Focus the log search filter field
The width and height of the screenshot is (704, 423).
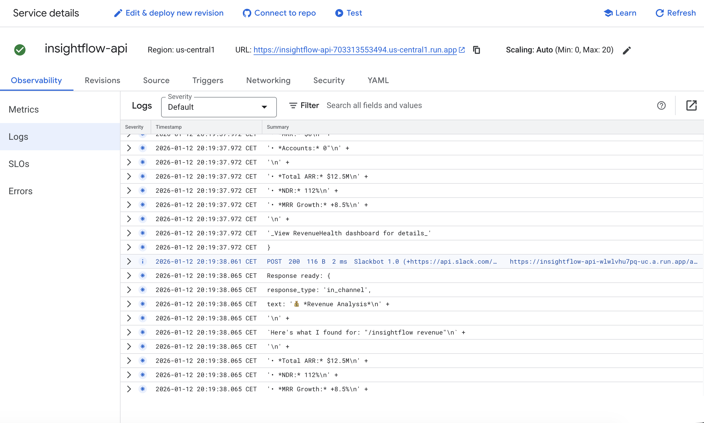(485, 105)
